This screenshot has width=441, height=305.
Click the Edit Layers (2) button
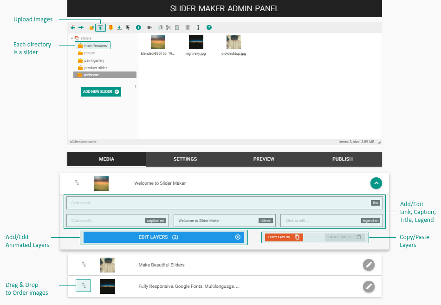164,237
